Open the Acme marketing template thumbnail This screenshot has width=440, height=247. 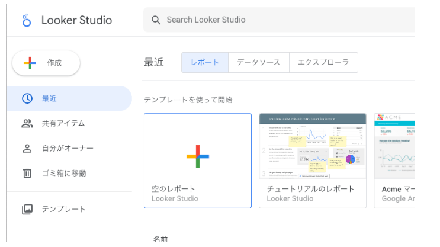click(x=394, y=146)
